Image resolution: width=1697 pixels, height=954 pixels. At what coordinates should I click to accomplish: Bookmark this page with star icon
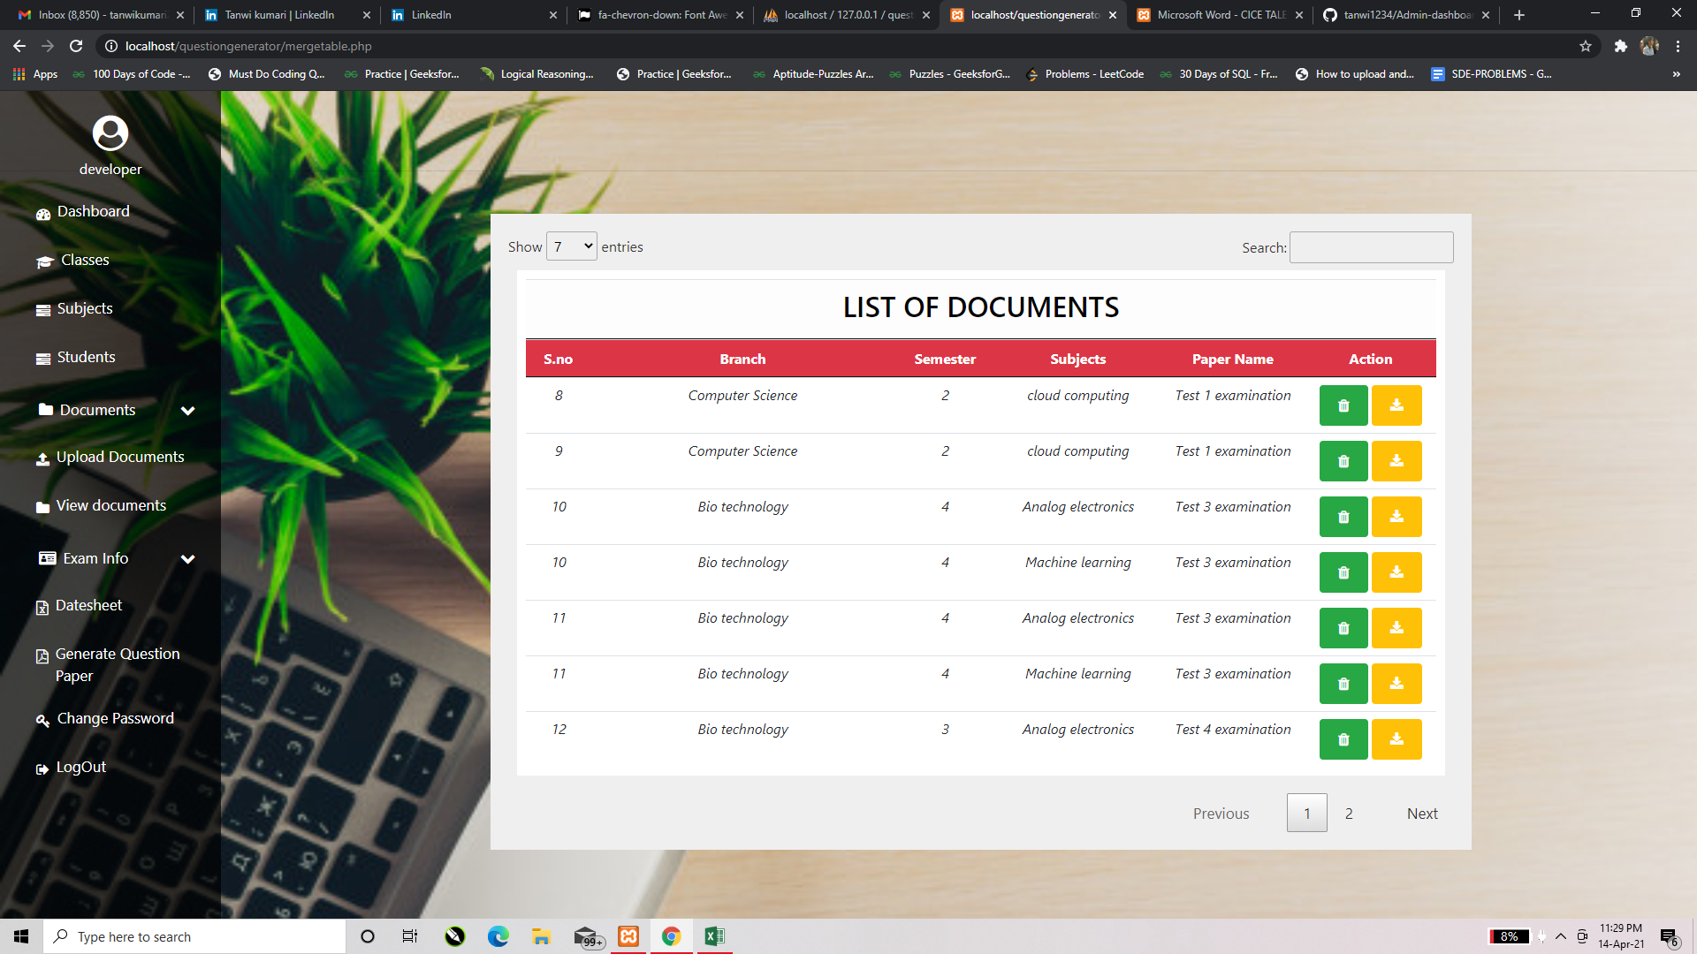(x=1586, y=46)
